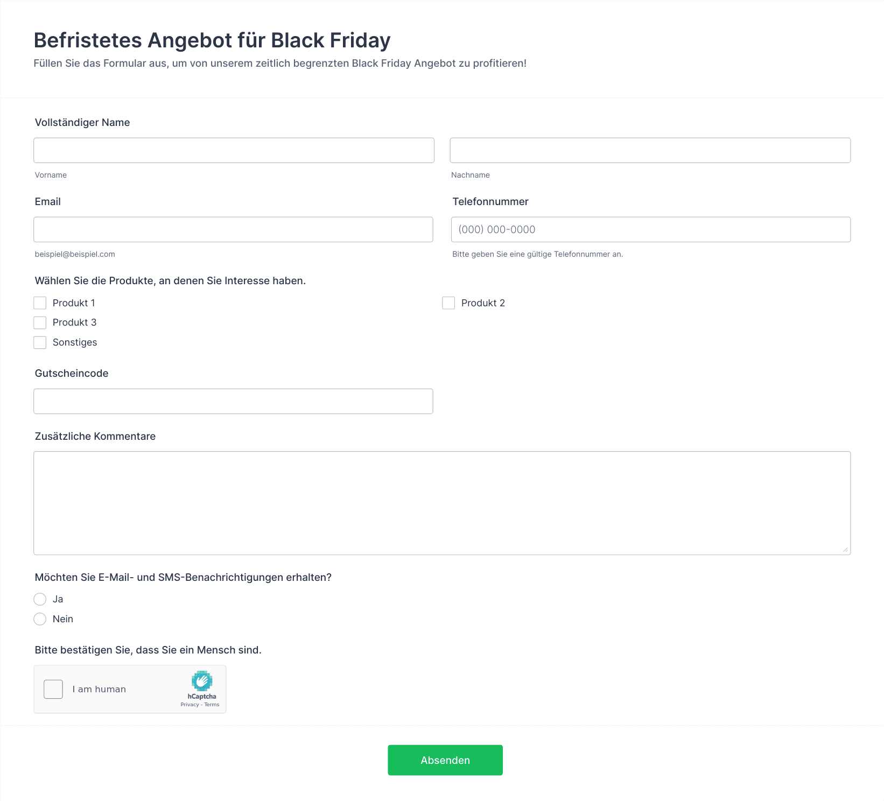Submit the form with Absenden
The height and width of the screenshot is (801, 884).
(445, 760)
